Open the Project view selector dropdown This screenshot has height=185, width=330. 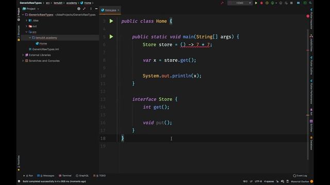tap(31, 9)
